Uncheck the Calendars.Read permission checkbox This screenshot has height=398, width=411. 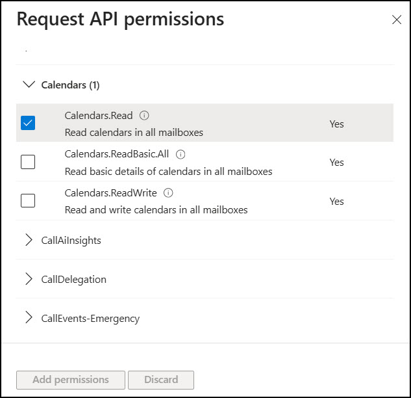28,123
